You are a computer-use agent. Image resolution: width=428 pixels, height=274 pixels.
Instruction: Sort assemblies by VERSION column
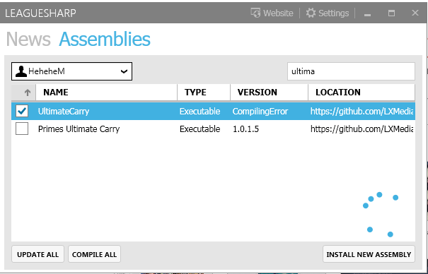point(269,93)
